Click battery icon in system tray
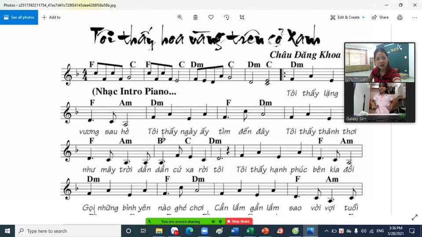 click(x=334, y=231)
